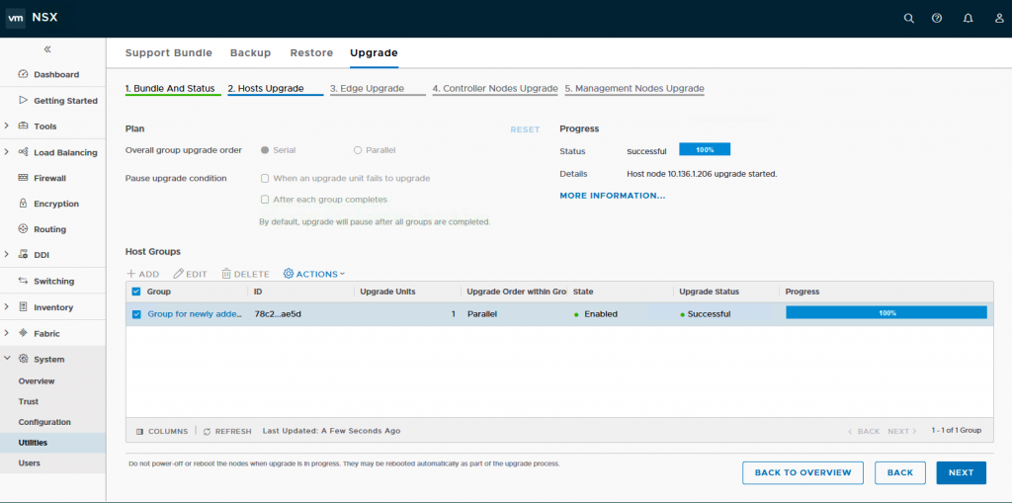Open Trust under System

click(x=29, y=401)
